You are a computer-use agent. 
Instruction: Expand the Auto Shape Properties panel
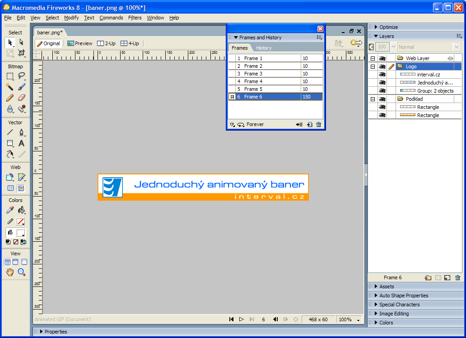(376, 296)
